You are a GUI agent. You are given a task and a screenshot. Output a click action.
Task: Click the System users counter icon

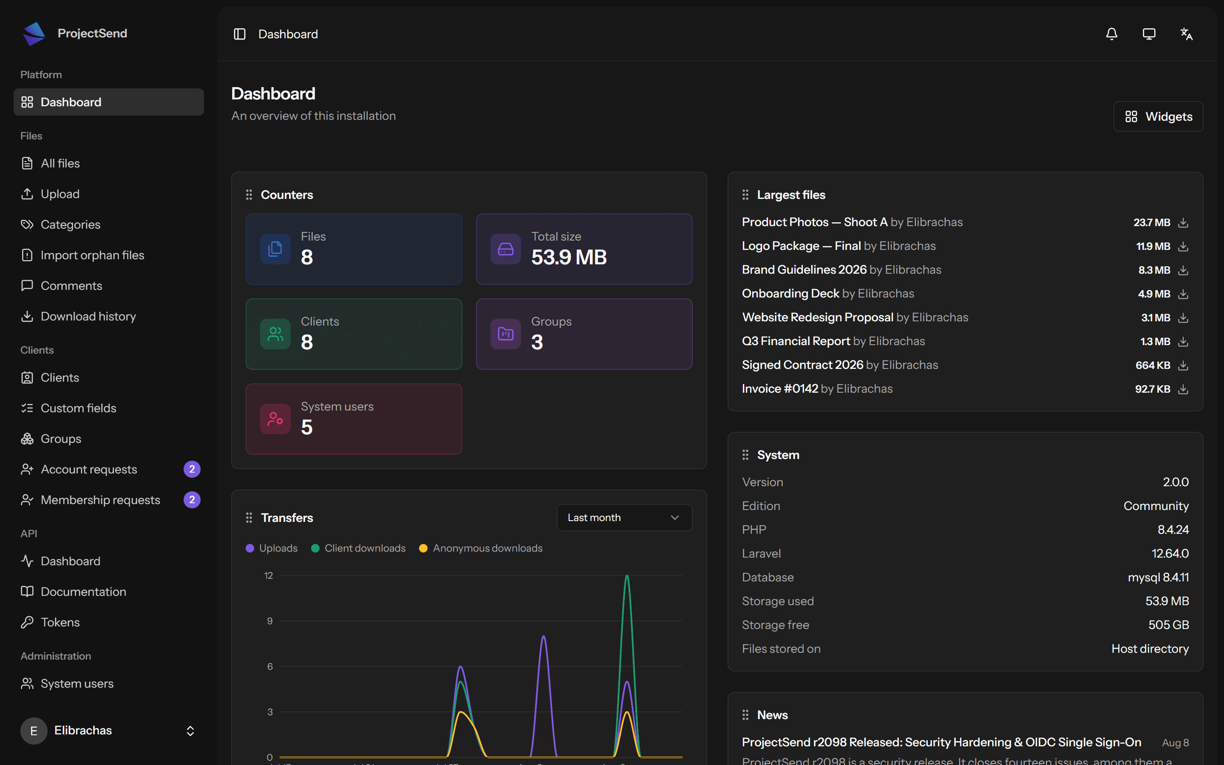click(275, 419)
